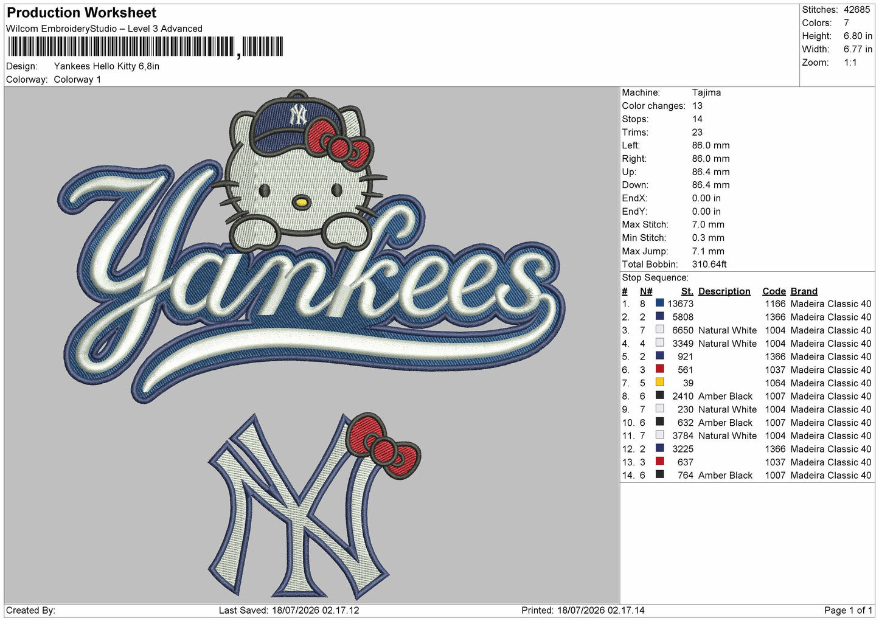Click the 'Code' column header
Image resolution: width=879 pixels, height=621 pixels.
pyautogui.click(x=774, y=291)
